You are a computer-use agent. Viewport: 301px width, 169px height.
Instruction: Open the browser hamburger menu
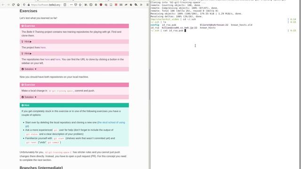147,5
